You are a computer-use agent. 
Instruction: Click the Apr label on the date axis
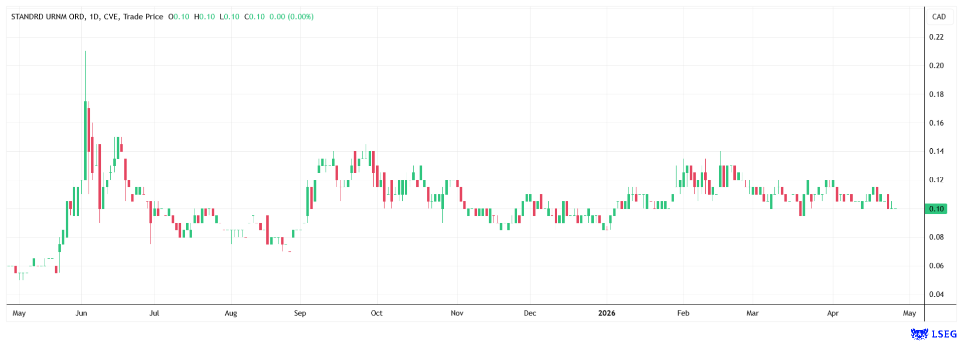pos(833,313)
